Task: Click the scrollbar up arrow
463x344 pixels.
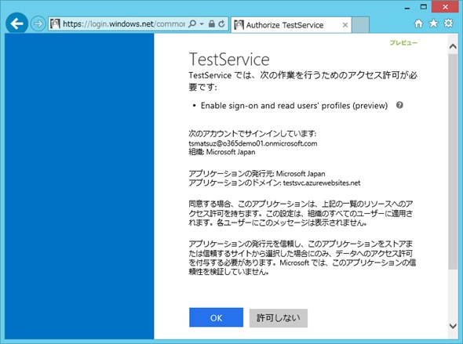Action: 453,46
